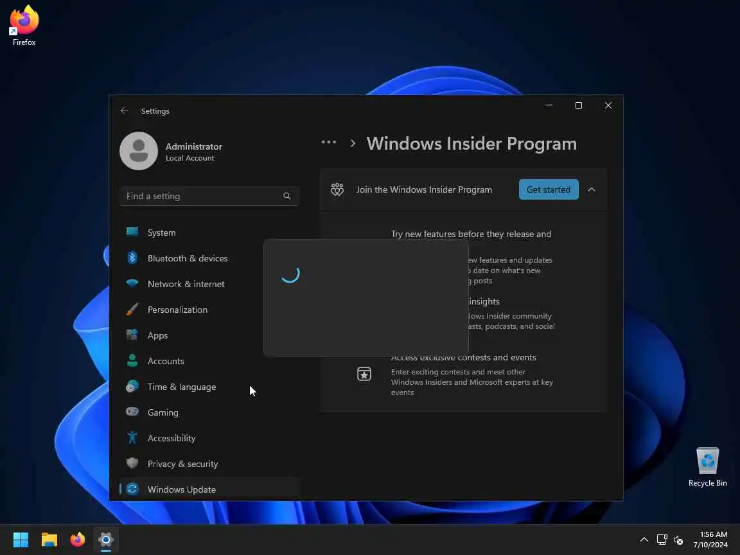Viewport: 740px width, 555px height.
Task: Click in the Find a setting box
Action: [x=209, y=196]
